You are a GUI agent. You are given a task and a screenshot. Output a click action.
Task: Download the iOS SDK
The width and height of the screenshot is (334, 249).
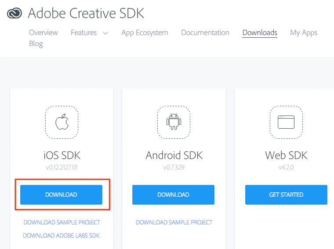point(62,195)
